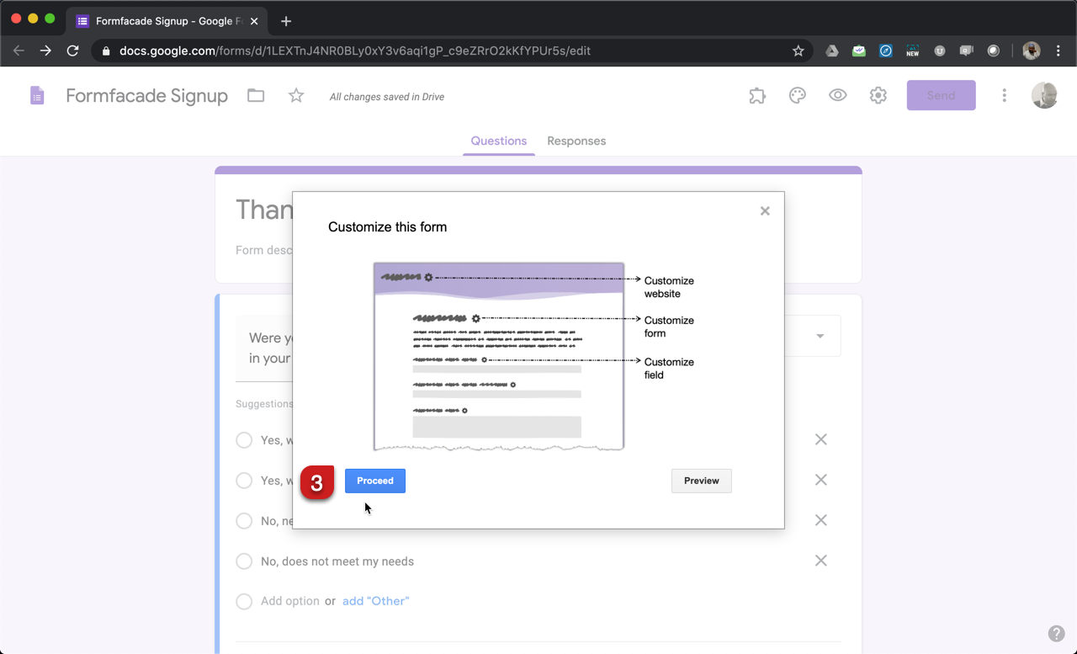The width and height of the screenshot is (1077, 654).
Task: Open the color palette theme customizer
Action: (x=797, y=95)
